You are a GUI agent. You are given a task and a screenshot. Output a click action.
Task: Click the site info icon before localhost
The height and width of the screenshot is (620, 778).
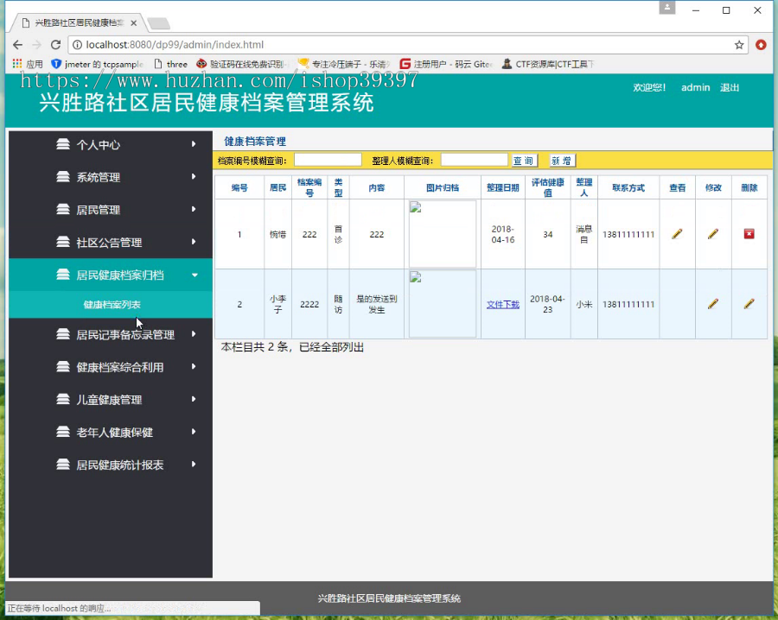click(x=78, y=45)
